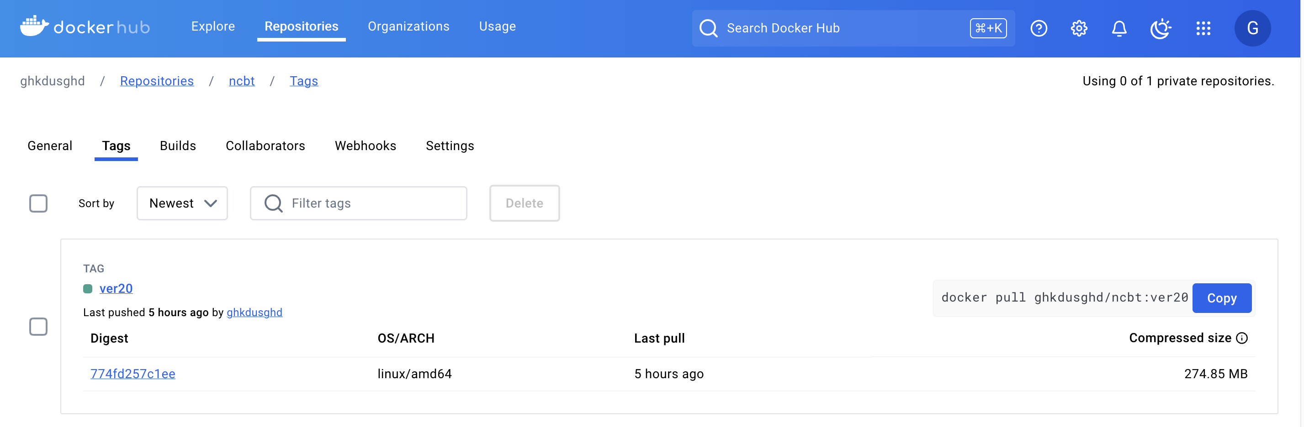Click the ncbt breadcrumb link

click(241, 81)
